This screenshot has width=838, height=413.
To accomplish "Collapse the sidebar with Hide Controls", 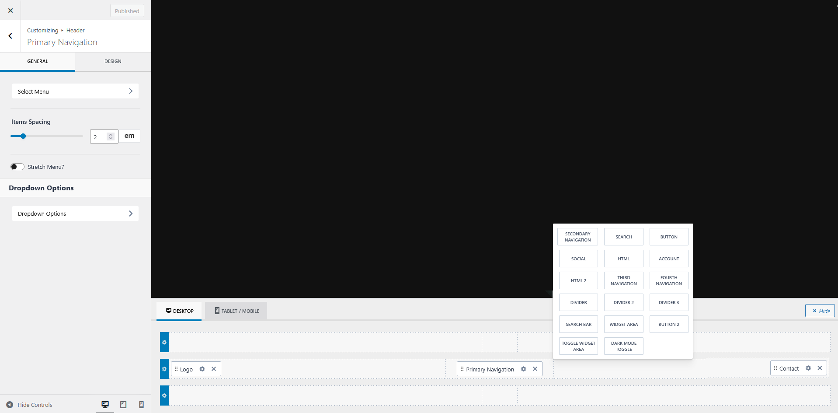I will (x=29, y=405).
